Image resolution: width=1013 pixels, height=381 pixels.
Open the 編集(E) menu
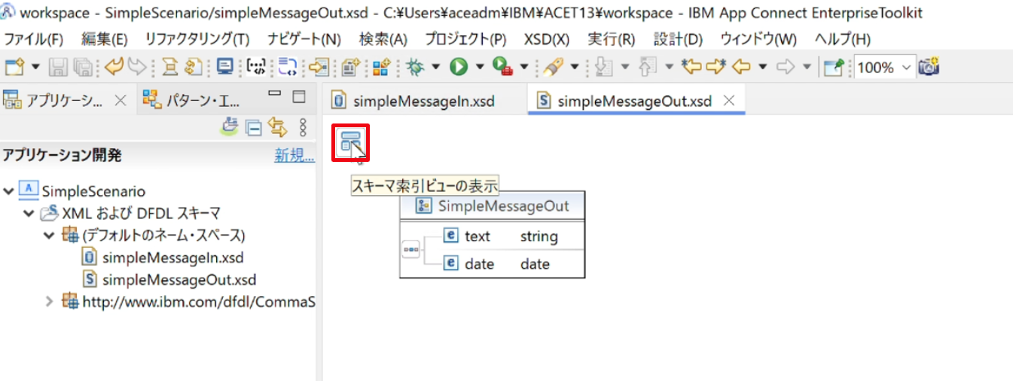point(105,39)
